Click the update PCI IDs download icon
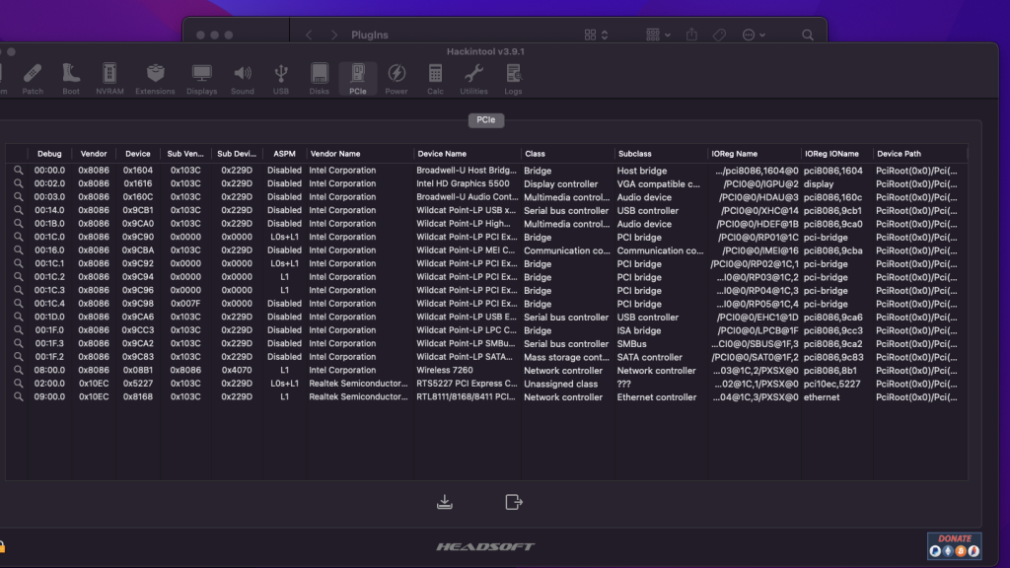Screen dimensions: 1010x568 [x=445, y=502]
